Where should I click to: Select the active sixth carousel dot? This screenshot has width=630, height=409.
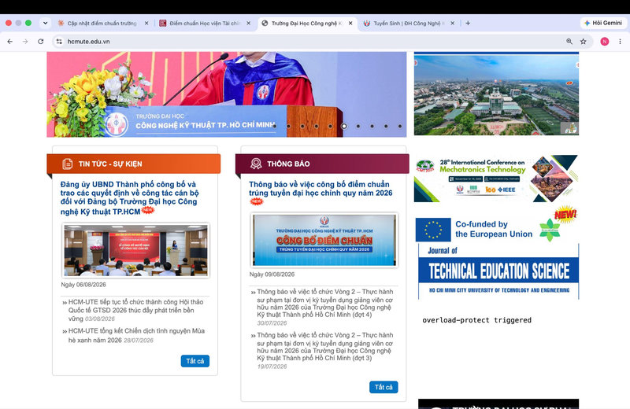point(344,126)
